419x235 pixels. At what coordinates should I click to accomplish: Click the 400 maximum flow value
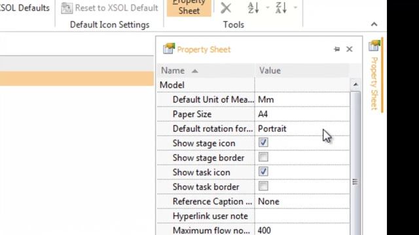tap(264, 230)
